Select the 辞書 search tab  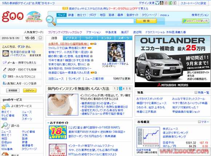tap(71, 15)
